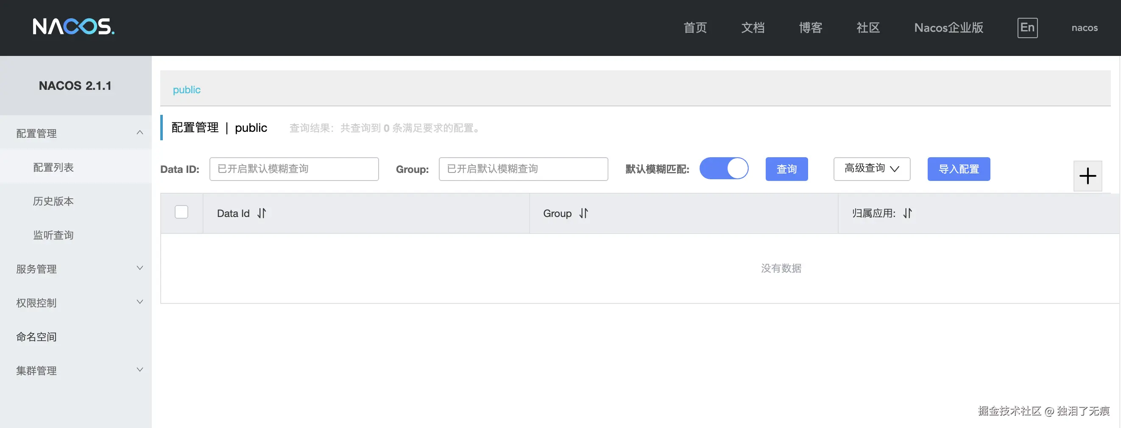Focus the Group input field

pos(523,169)
